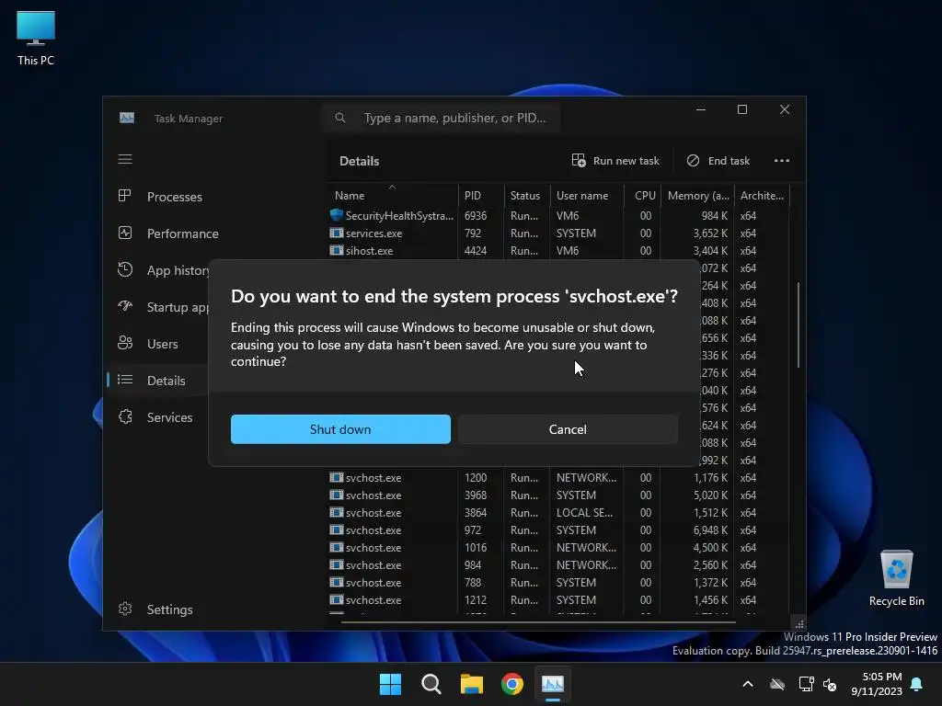Confirm with the Shut down button
942x706 pixels.
[340, 429]
